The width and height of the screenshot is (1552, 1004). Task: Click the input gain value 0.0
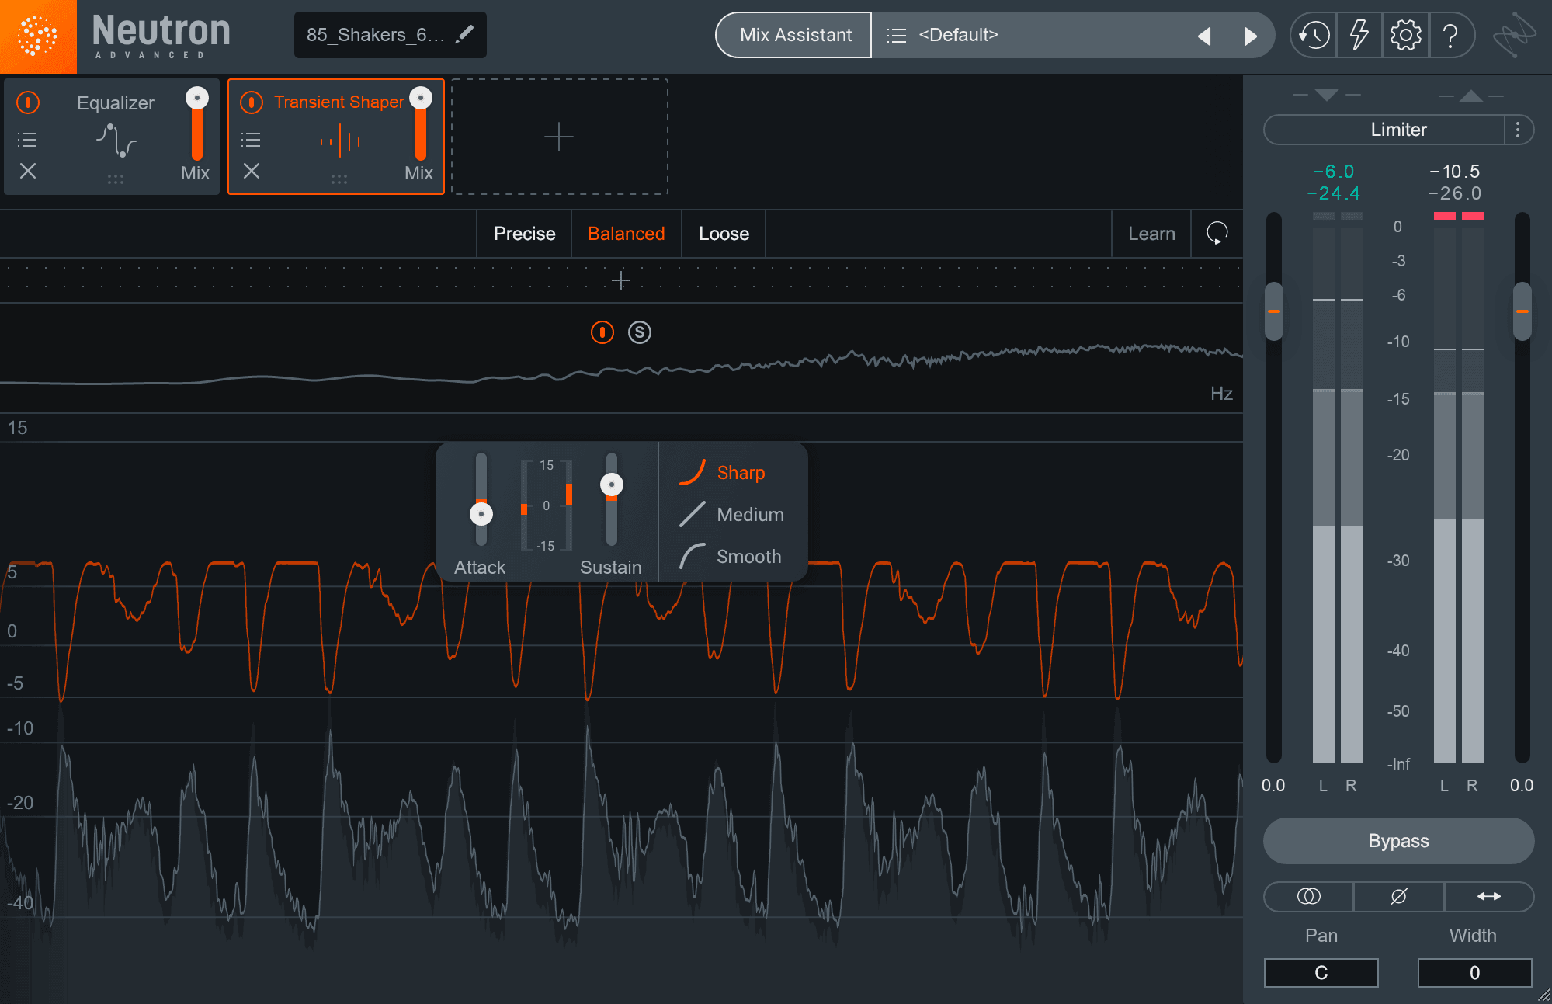pos(1273,785)
